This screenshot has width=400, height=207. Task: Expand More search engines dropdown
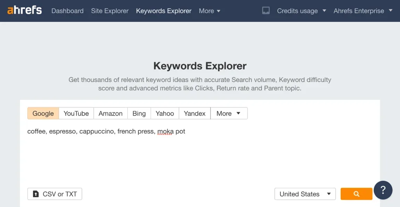[x=229, y=113]
